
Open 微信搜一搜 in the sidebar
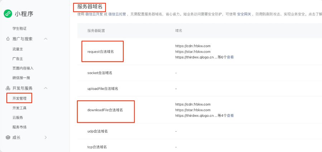pyautogui.click(x=21, y=78)
